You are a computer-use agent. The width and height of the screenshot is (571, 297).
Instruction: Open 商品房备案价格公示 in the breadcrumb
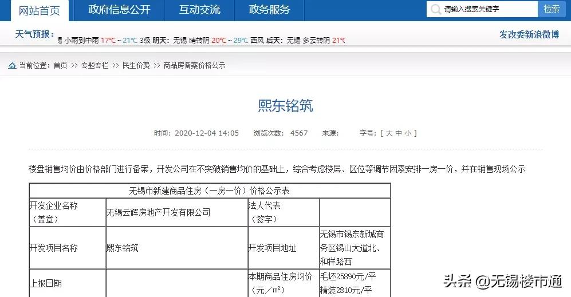(x=195, y=65)
